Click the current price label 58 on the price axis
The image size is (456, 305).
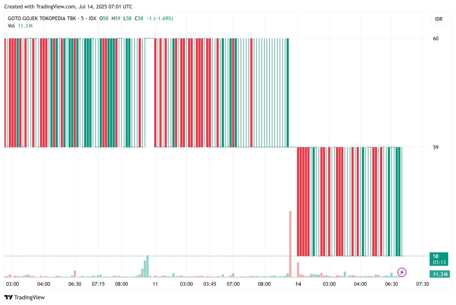pyautogui.click(x=439, y=259)
